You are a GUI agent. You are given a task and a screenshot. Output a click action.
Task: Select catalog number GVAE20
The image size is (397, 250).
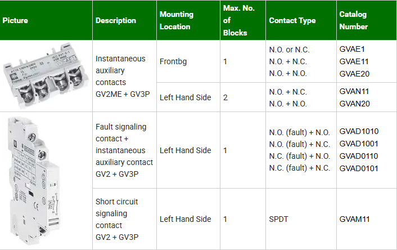point(355,74)
